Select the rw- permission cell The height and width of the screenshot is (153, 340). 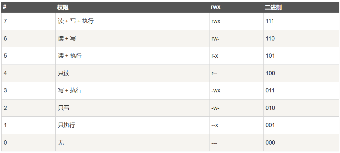(x=236, y=39)
